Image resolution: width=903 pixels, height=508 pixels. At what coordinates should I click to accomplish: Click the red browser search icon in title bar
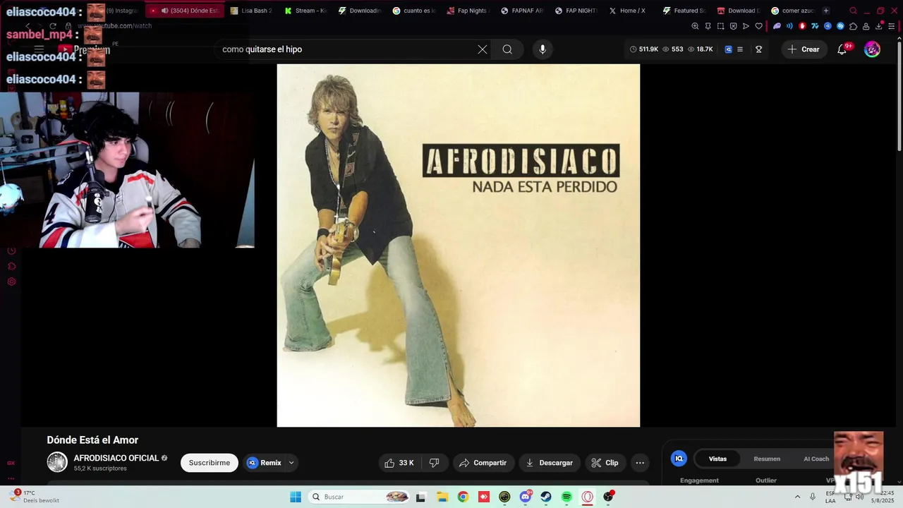[x=854, y=11]
